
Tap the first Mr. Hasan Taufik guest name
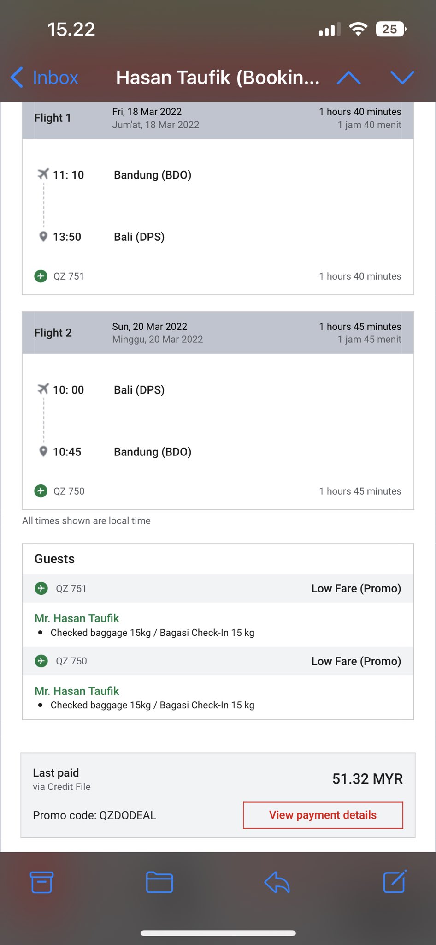pos(77,618)
